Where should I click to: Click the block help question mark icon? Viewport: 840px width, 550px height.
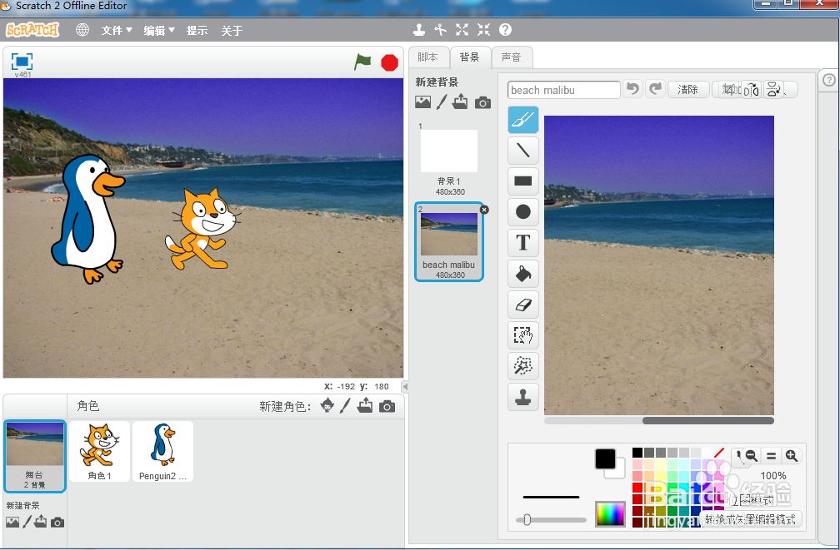(505, 30)
